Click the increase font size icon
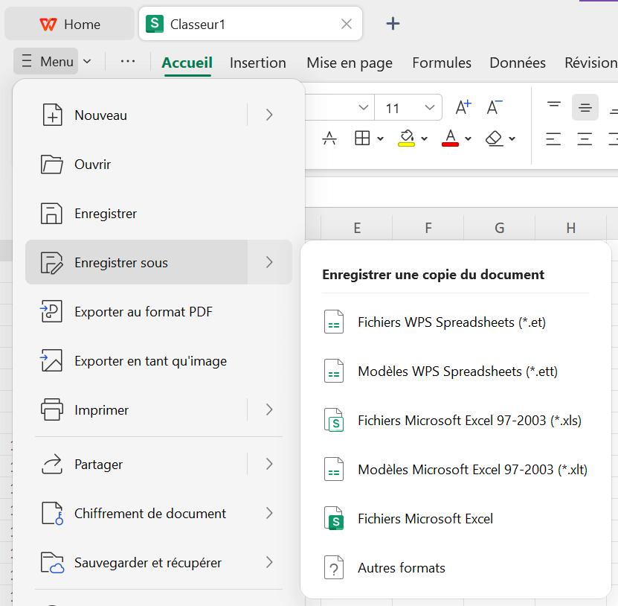This screenshot has width=618, height=606. pyautogui.click(x=463, y=108)
